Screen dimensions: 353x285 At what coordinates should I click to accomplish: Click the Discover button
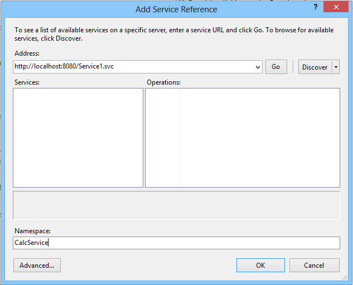point(315,67)
